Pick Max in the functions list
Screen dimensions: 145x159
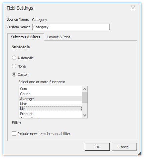coord(51,104)
